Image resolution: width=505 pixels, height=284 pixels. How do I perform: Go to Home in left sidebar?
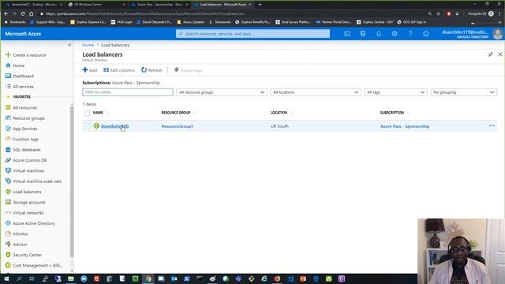pos(15,65)
